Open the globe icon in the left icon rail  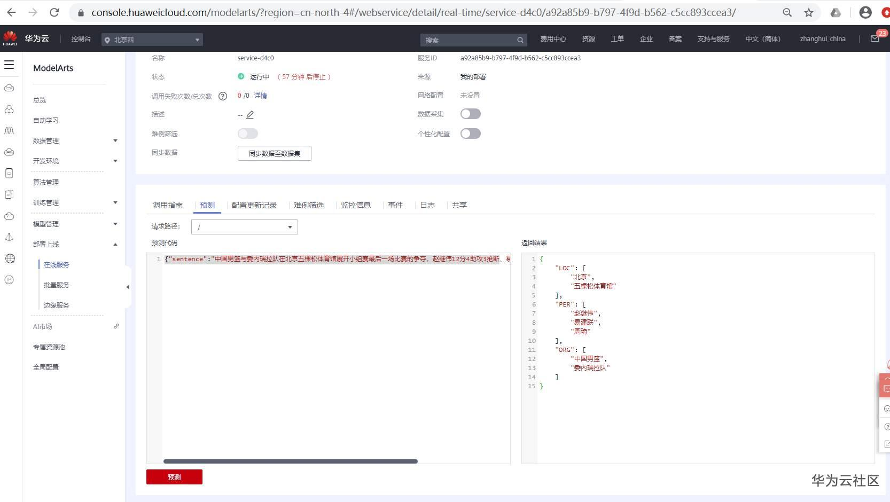tap(9, 258)
